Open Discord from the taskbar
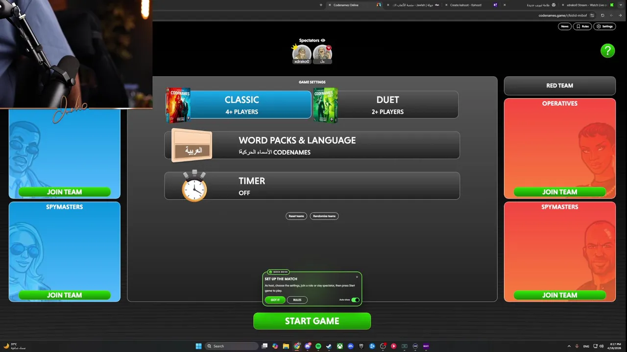This screenshot has width=627, height=352. [308, 346]
